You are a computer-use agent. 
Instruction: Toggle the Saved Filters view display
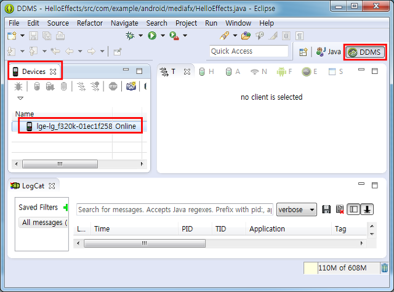click(x=353, y=209)
